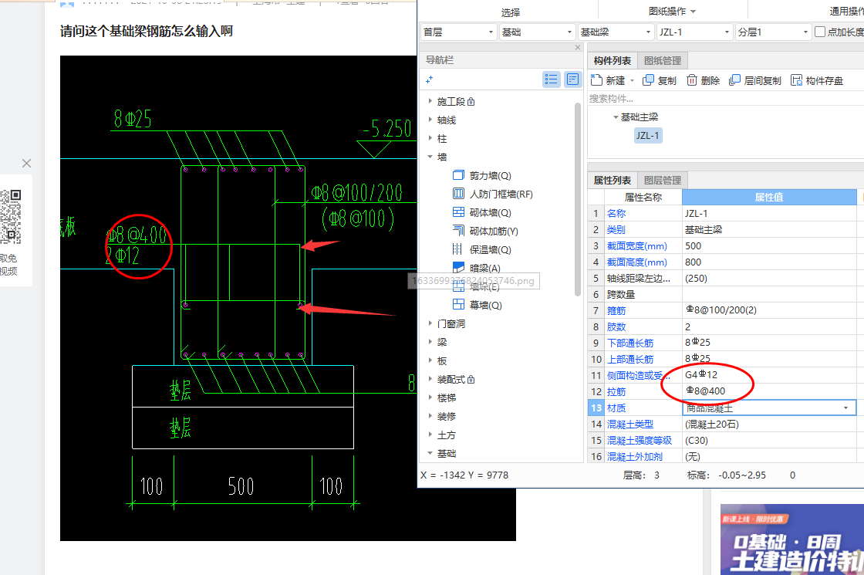Expand the 门窗洞 tree node
Screen dimensions: 864x575
[x=430, y=323]
